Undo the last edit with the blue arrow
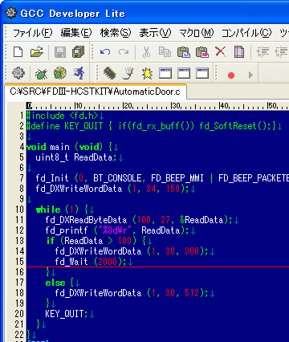This screenshot has width=289, height=342. tap(105, 51)
